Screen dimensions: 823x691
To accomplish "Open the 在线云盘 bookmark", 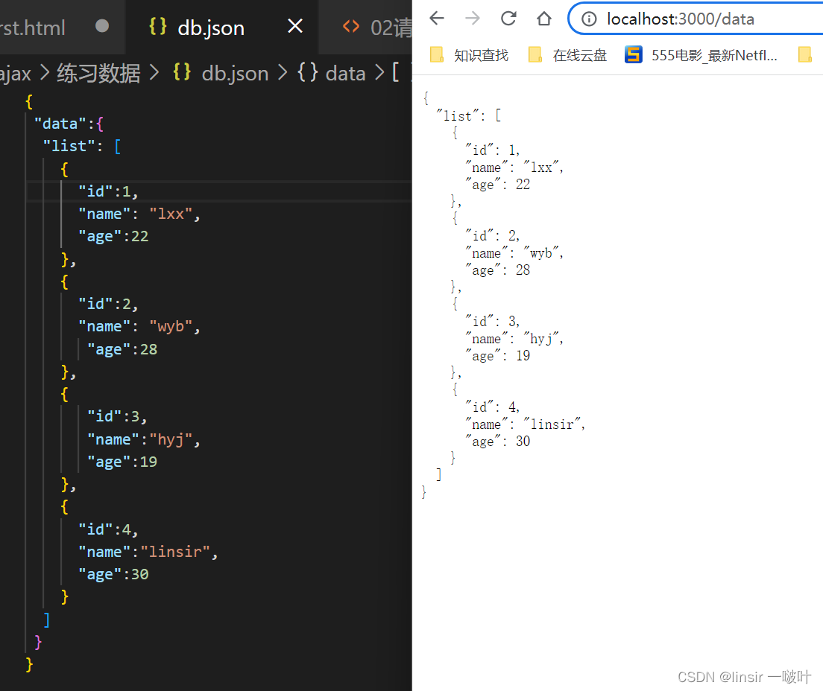I will [579, 54].
